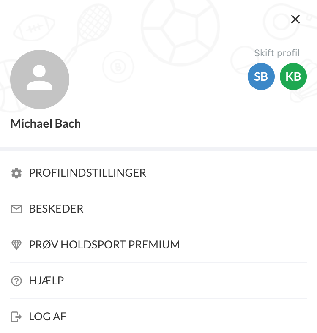Screen dimensions: 317x333
Task: Select PRØV HOLDSPORT PREMIUM text
Action: pyautogui.click(x=104, y=245)
